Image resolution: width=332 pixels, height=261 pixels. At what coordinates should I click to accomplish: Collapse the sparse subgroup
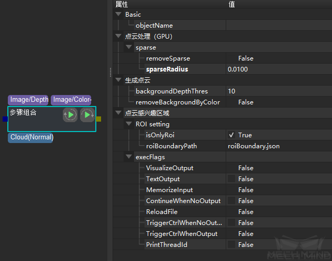129,48
